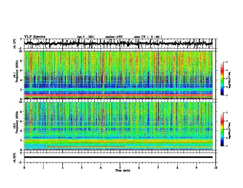This screenshot has height=188, width=243.
Task: Click inside the ch.2 spectrogram panel
Action: coord(118,126)
